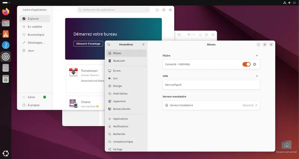Click the power icon in top bar

click(x=295, y=3)
